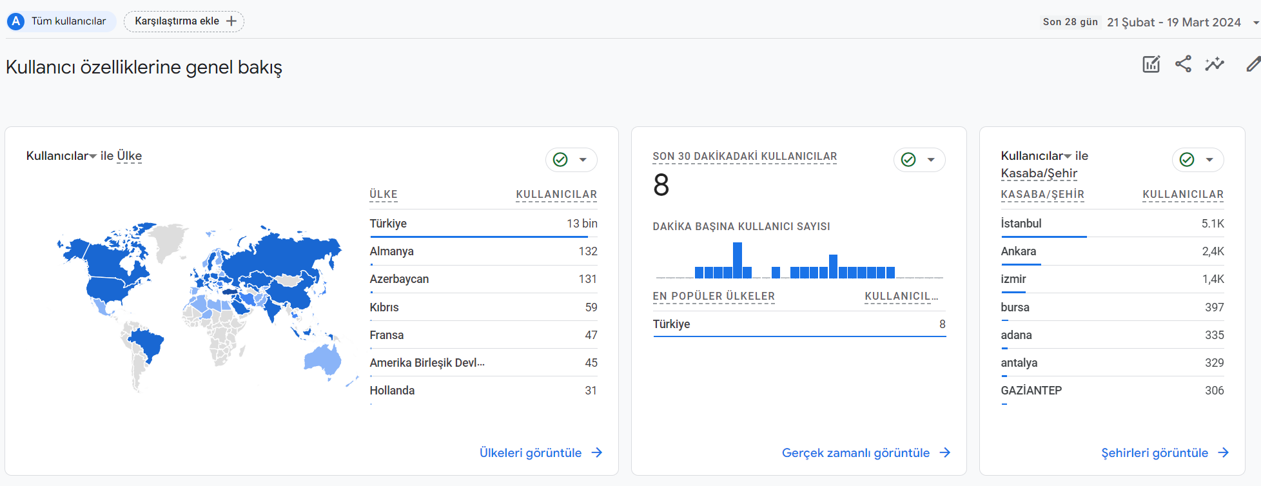
Task: Click the tallest bar in per-minute chart
Action: click(x=738, y=260)
